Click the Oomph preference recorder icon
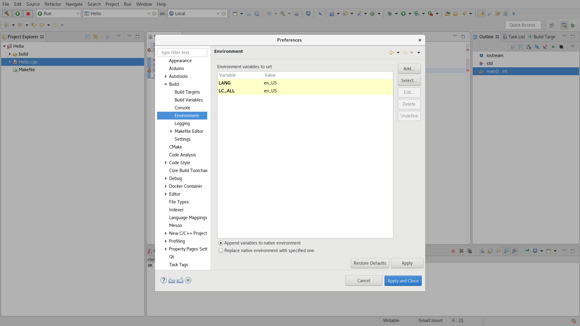Screen dimensions: 580x326 tap(188, 280)
